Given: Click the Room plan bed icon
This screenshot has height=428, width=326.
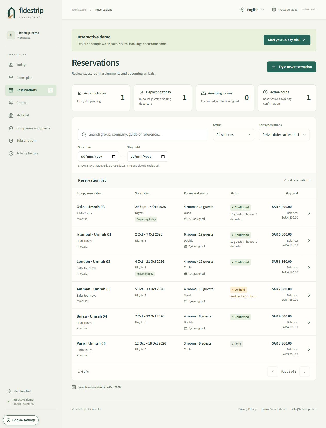Looking at the screenshot, I should 11,78.
